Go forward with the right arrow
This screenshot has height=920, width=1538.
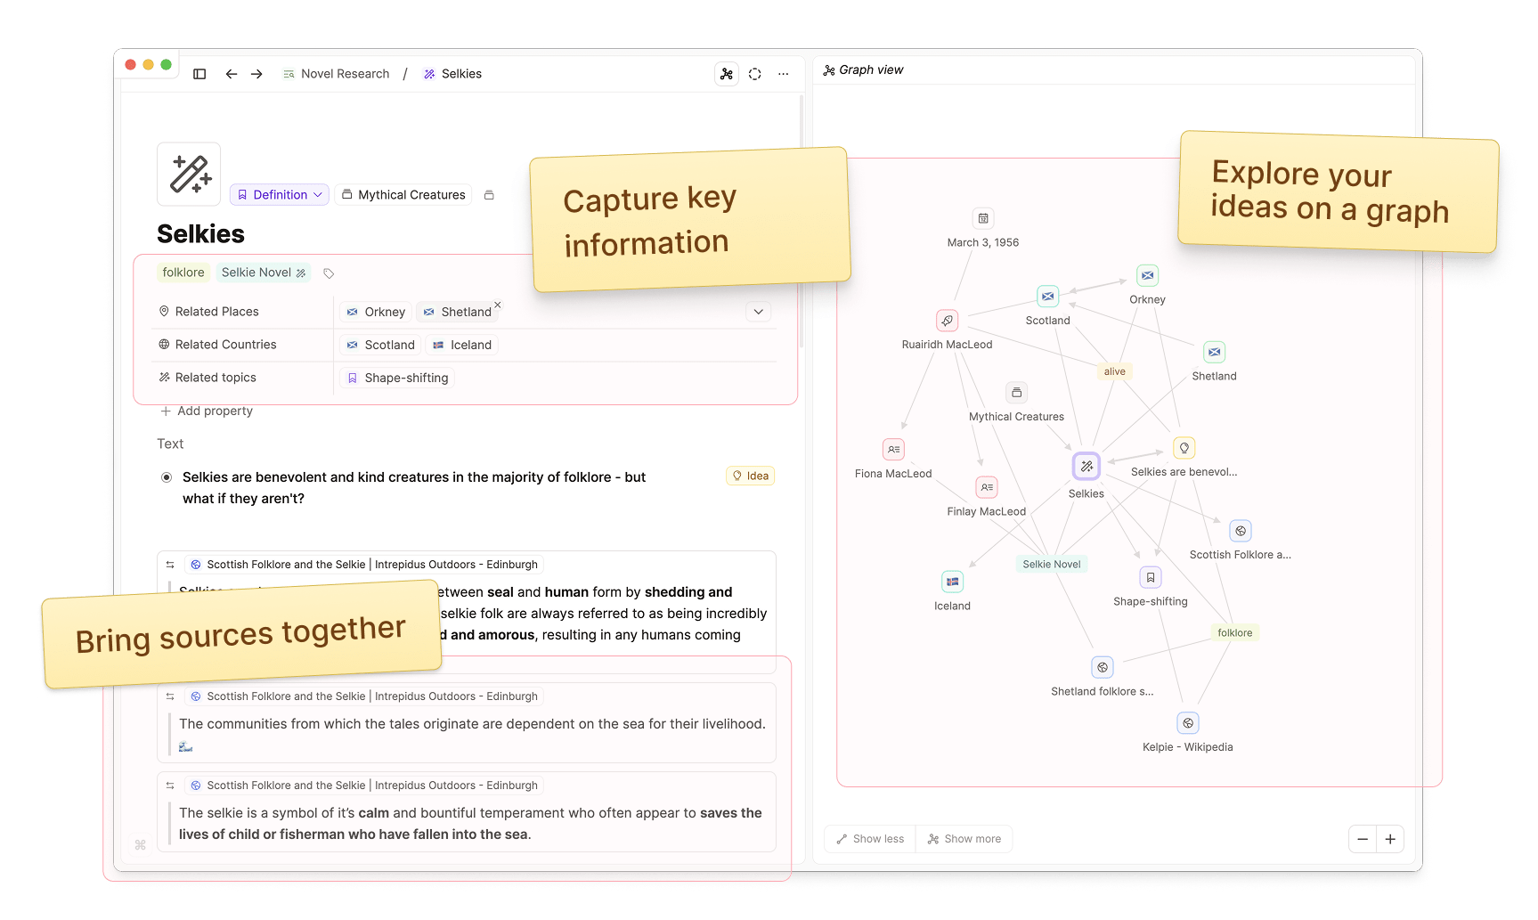(256, 74)
